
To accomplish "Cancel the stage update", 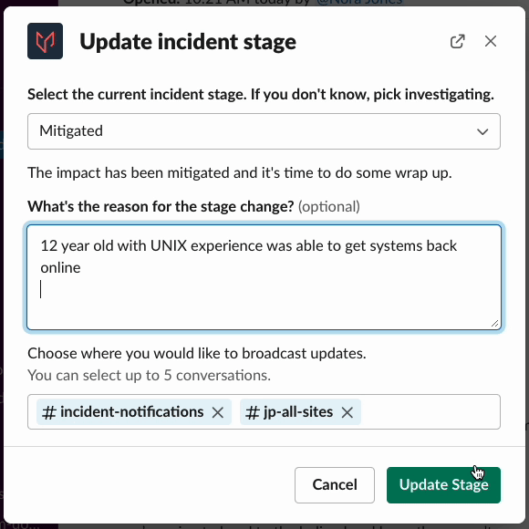I will tap(335, 485).
